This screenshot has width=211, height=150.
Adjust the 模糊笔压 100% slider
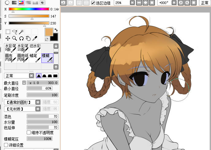(x=40, y=139)
